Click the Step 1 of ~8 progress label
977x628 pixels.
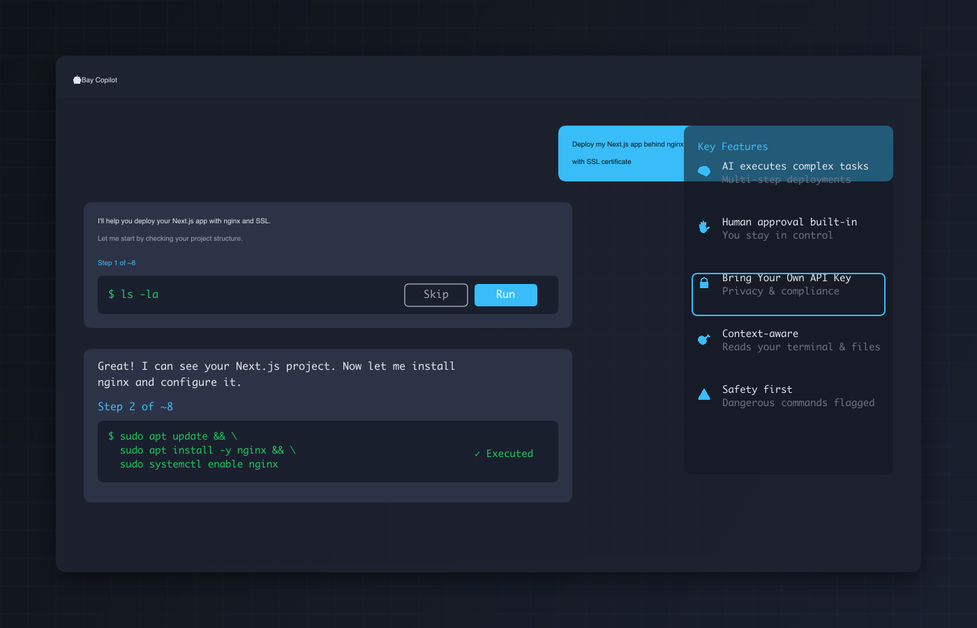117,262
